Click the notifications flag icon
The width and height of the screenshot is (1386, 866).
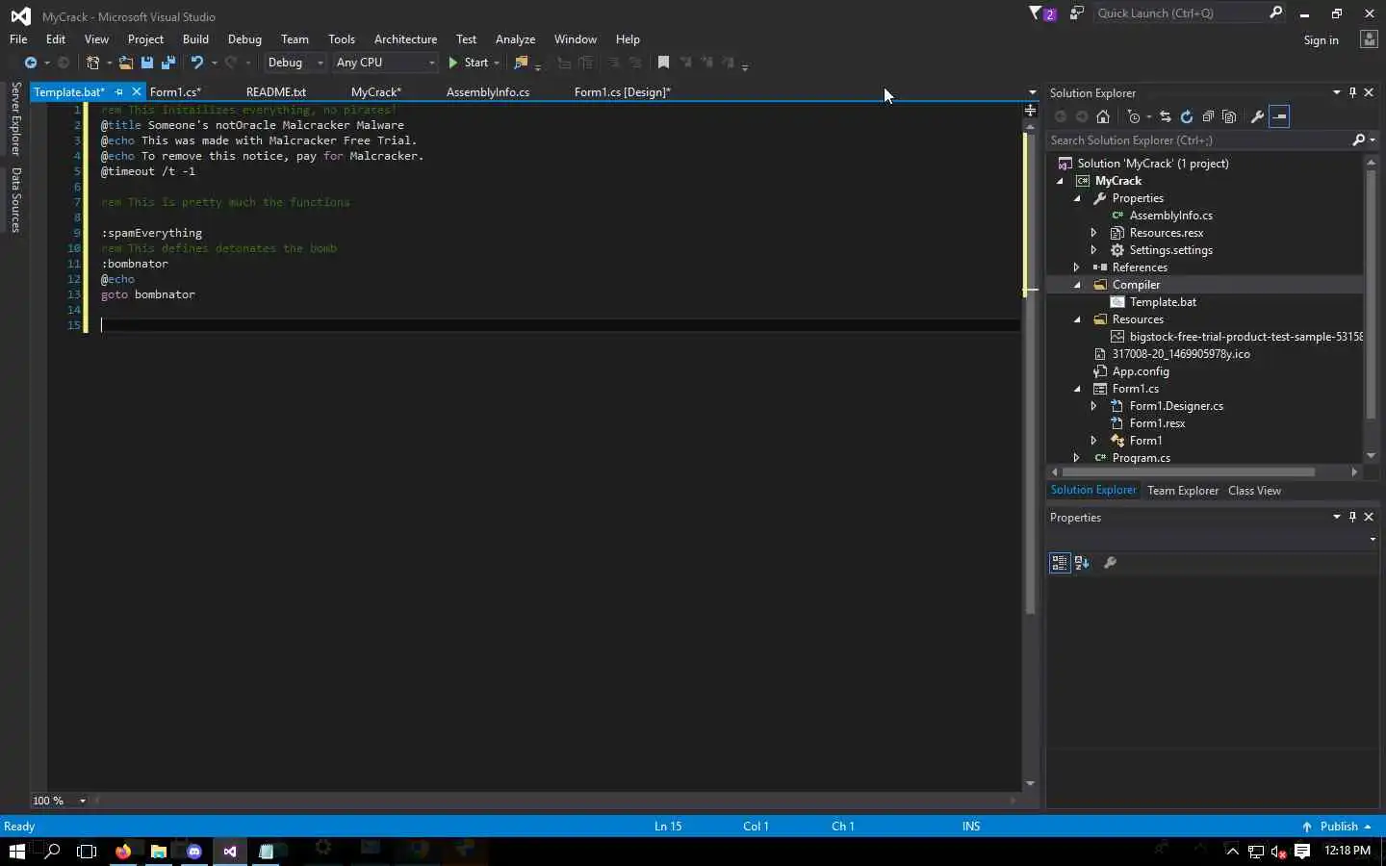point(1041,13)
